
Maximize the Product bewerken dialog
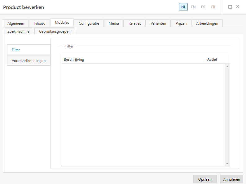[x=230, y=7]
